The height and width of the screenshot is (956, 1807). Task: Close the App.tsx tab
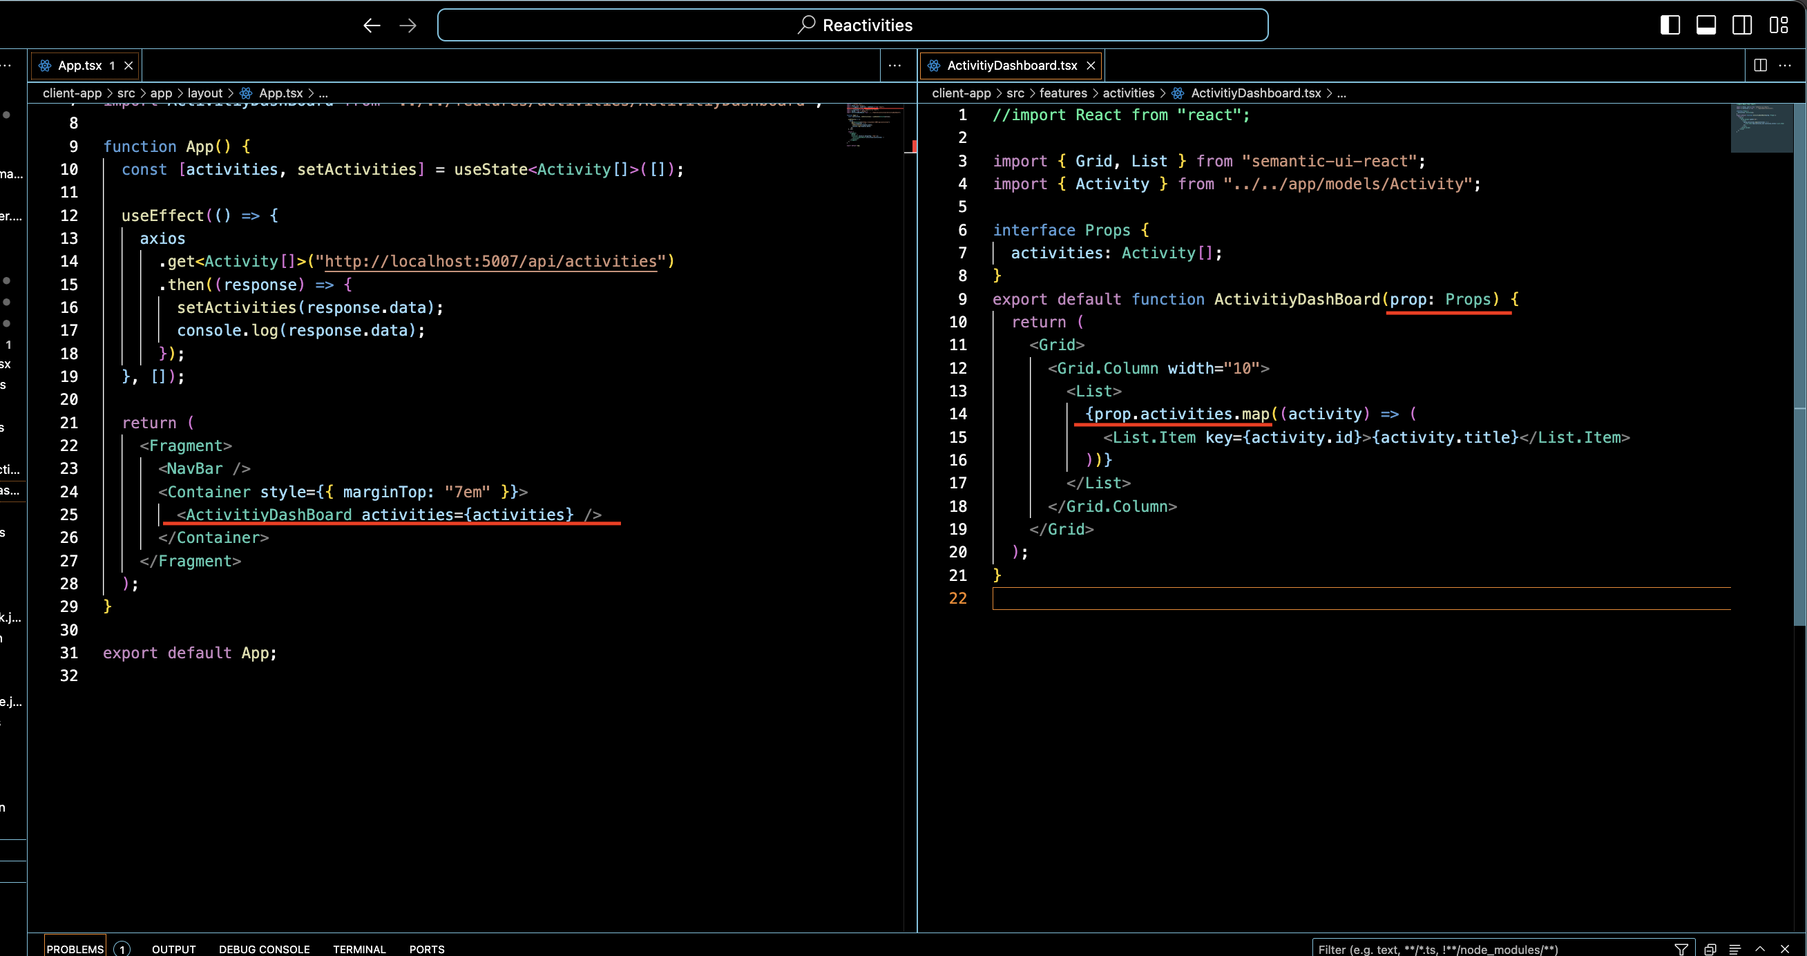[x=128, y=65]
